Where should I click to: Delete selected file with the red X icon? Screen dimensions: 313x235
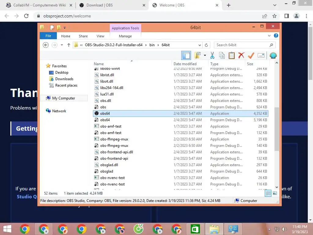241,55
